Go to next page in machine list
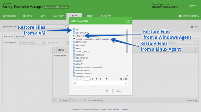The image size is (201, 112). coord(96,79)
